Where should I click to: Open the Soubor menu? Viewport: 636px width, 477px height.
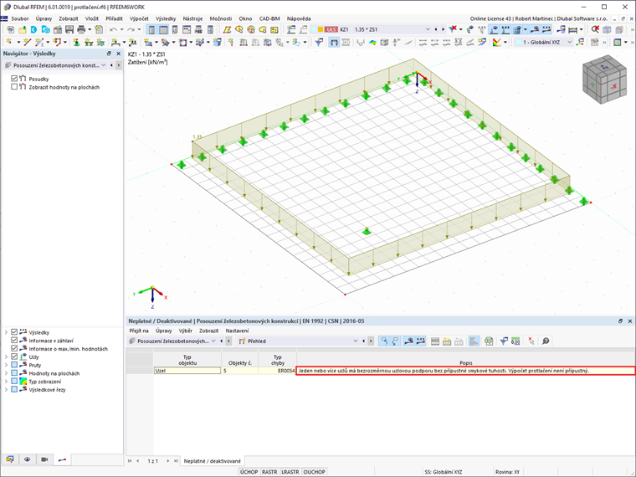pos(20,18)
